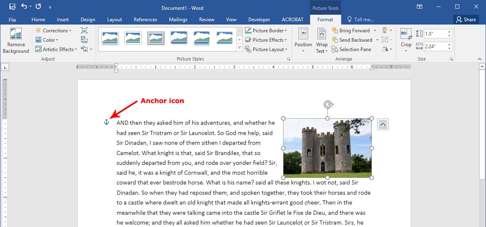
Task: Open Picture Effects menu
Action: (x=266, y=40)
